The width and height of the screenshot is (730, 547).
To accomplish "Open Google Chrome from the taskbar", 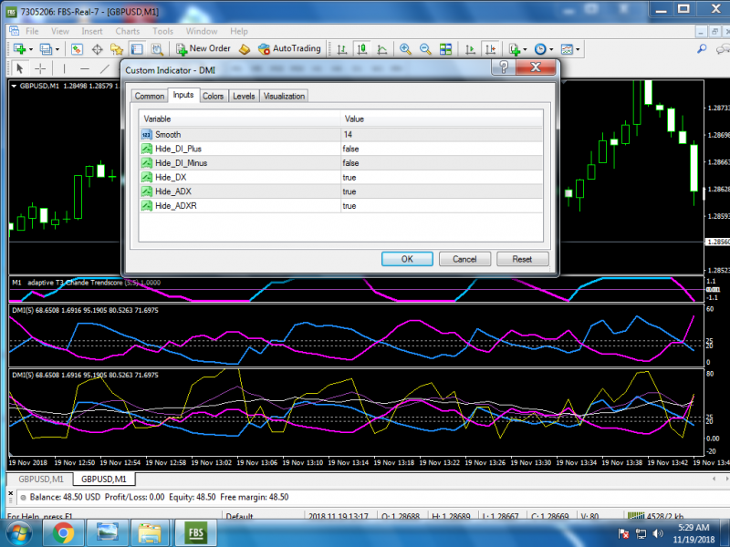I will click(x=64, y=532).
